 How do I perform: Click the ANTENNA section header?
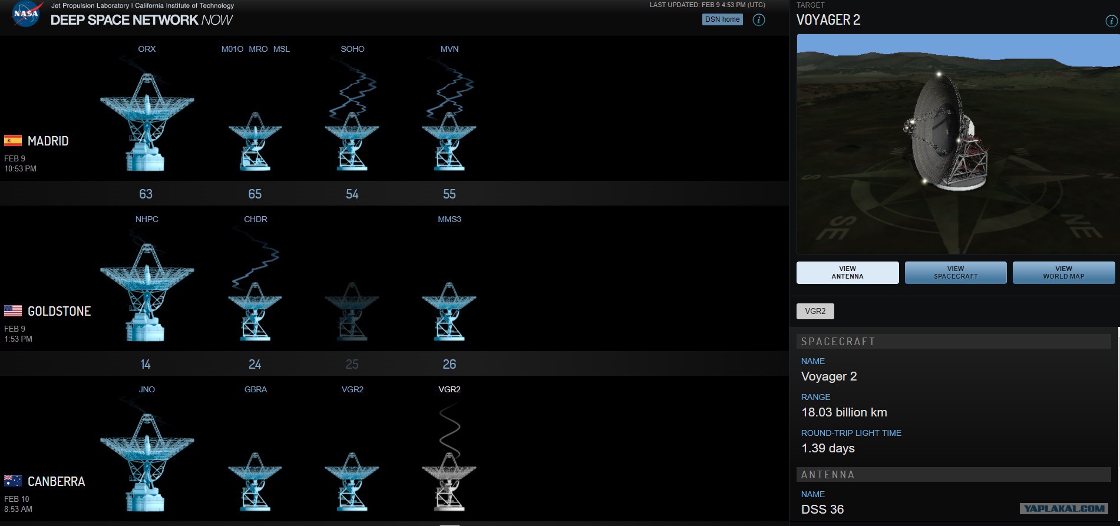tap(953, 475)
